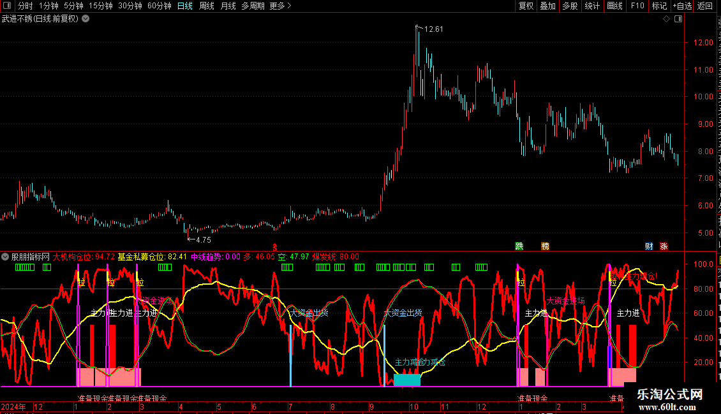This screenshot has height=414, width=721.
Task: Click the green 跌 info marker
Action: (x=519, y=246)
